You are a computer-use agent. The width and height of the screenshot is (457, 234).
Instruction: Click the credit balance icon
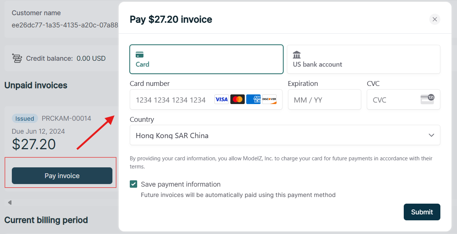coord(17,58)
